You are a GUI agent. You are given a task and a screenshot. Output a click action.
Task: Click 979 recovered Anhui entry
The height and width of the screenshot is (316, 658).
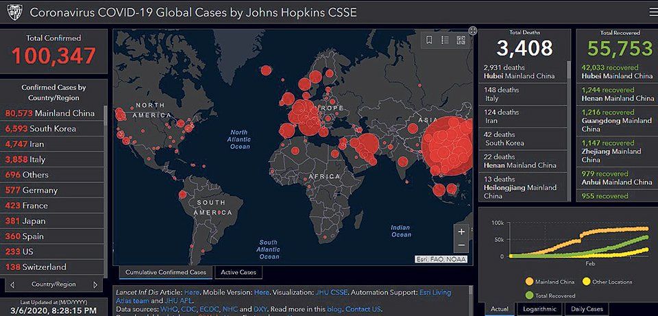[618, 178]
